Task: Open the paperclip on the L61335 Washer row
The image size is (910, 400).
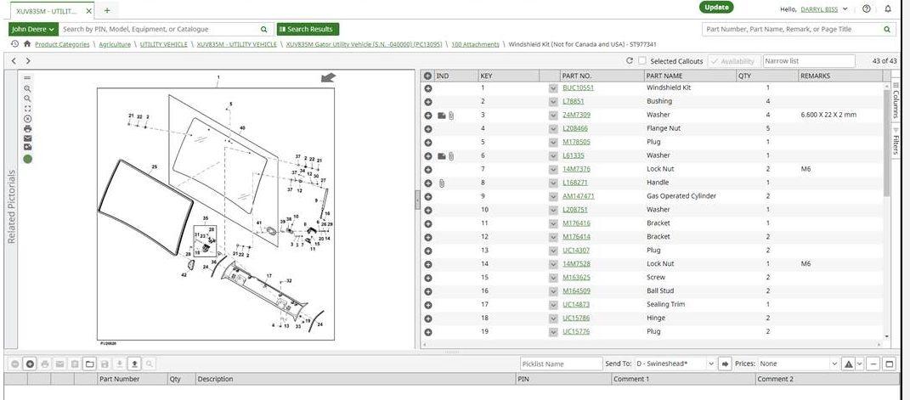Action: pyautogui.click(x=451, y=156)
